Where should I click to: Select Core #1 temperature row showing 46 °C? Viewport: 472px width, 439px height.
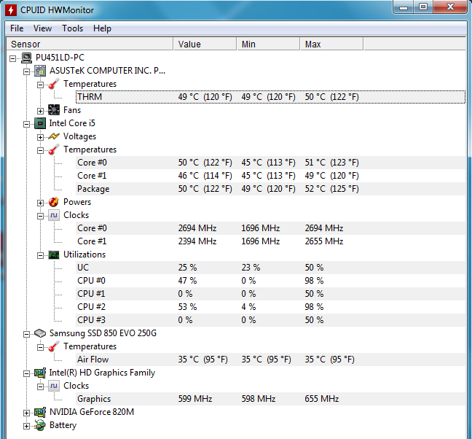coord(270,176)
